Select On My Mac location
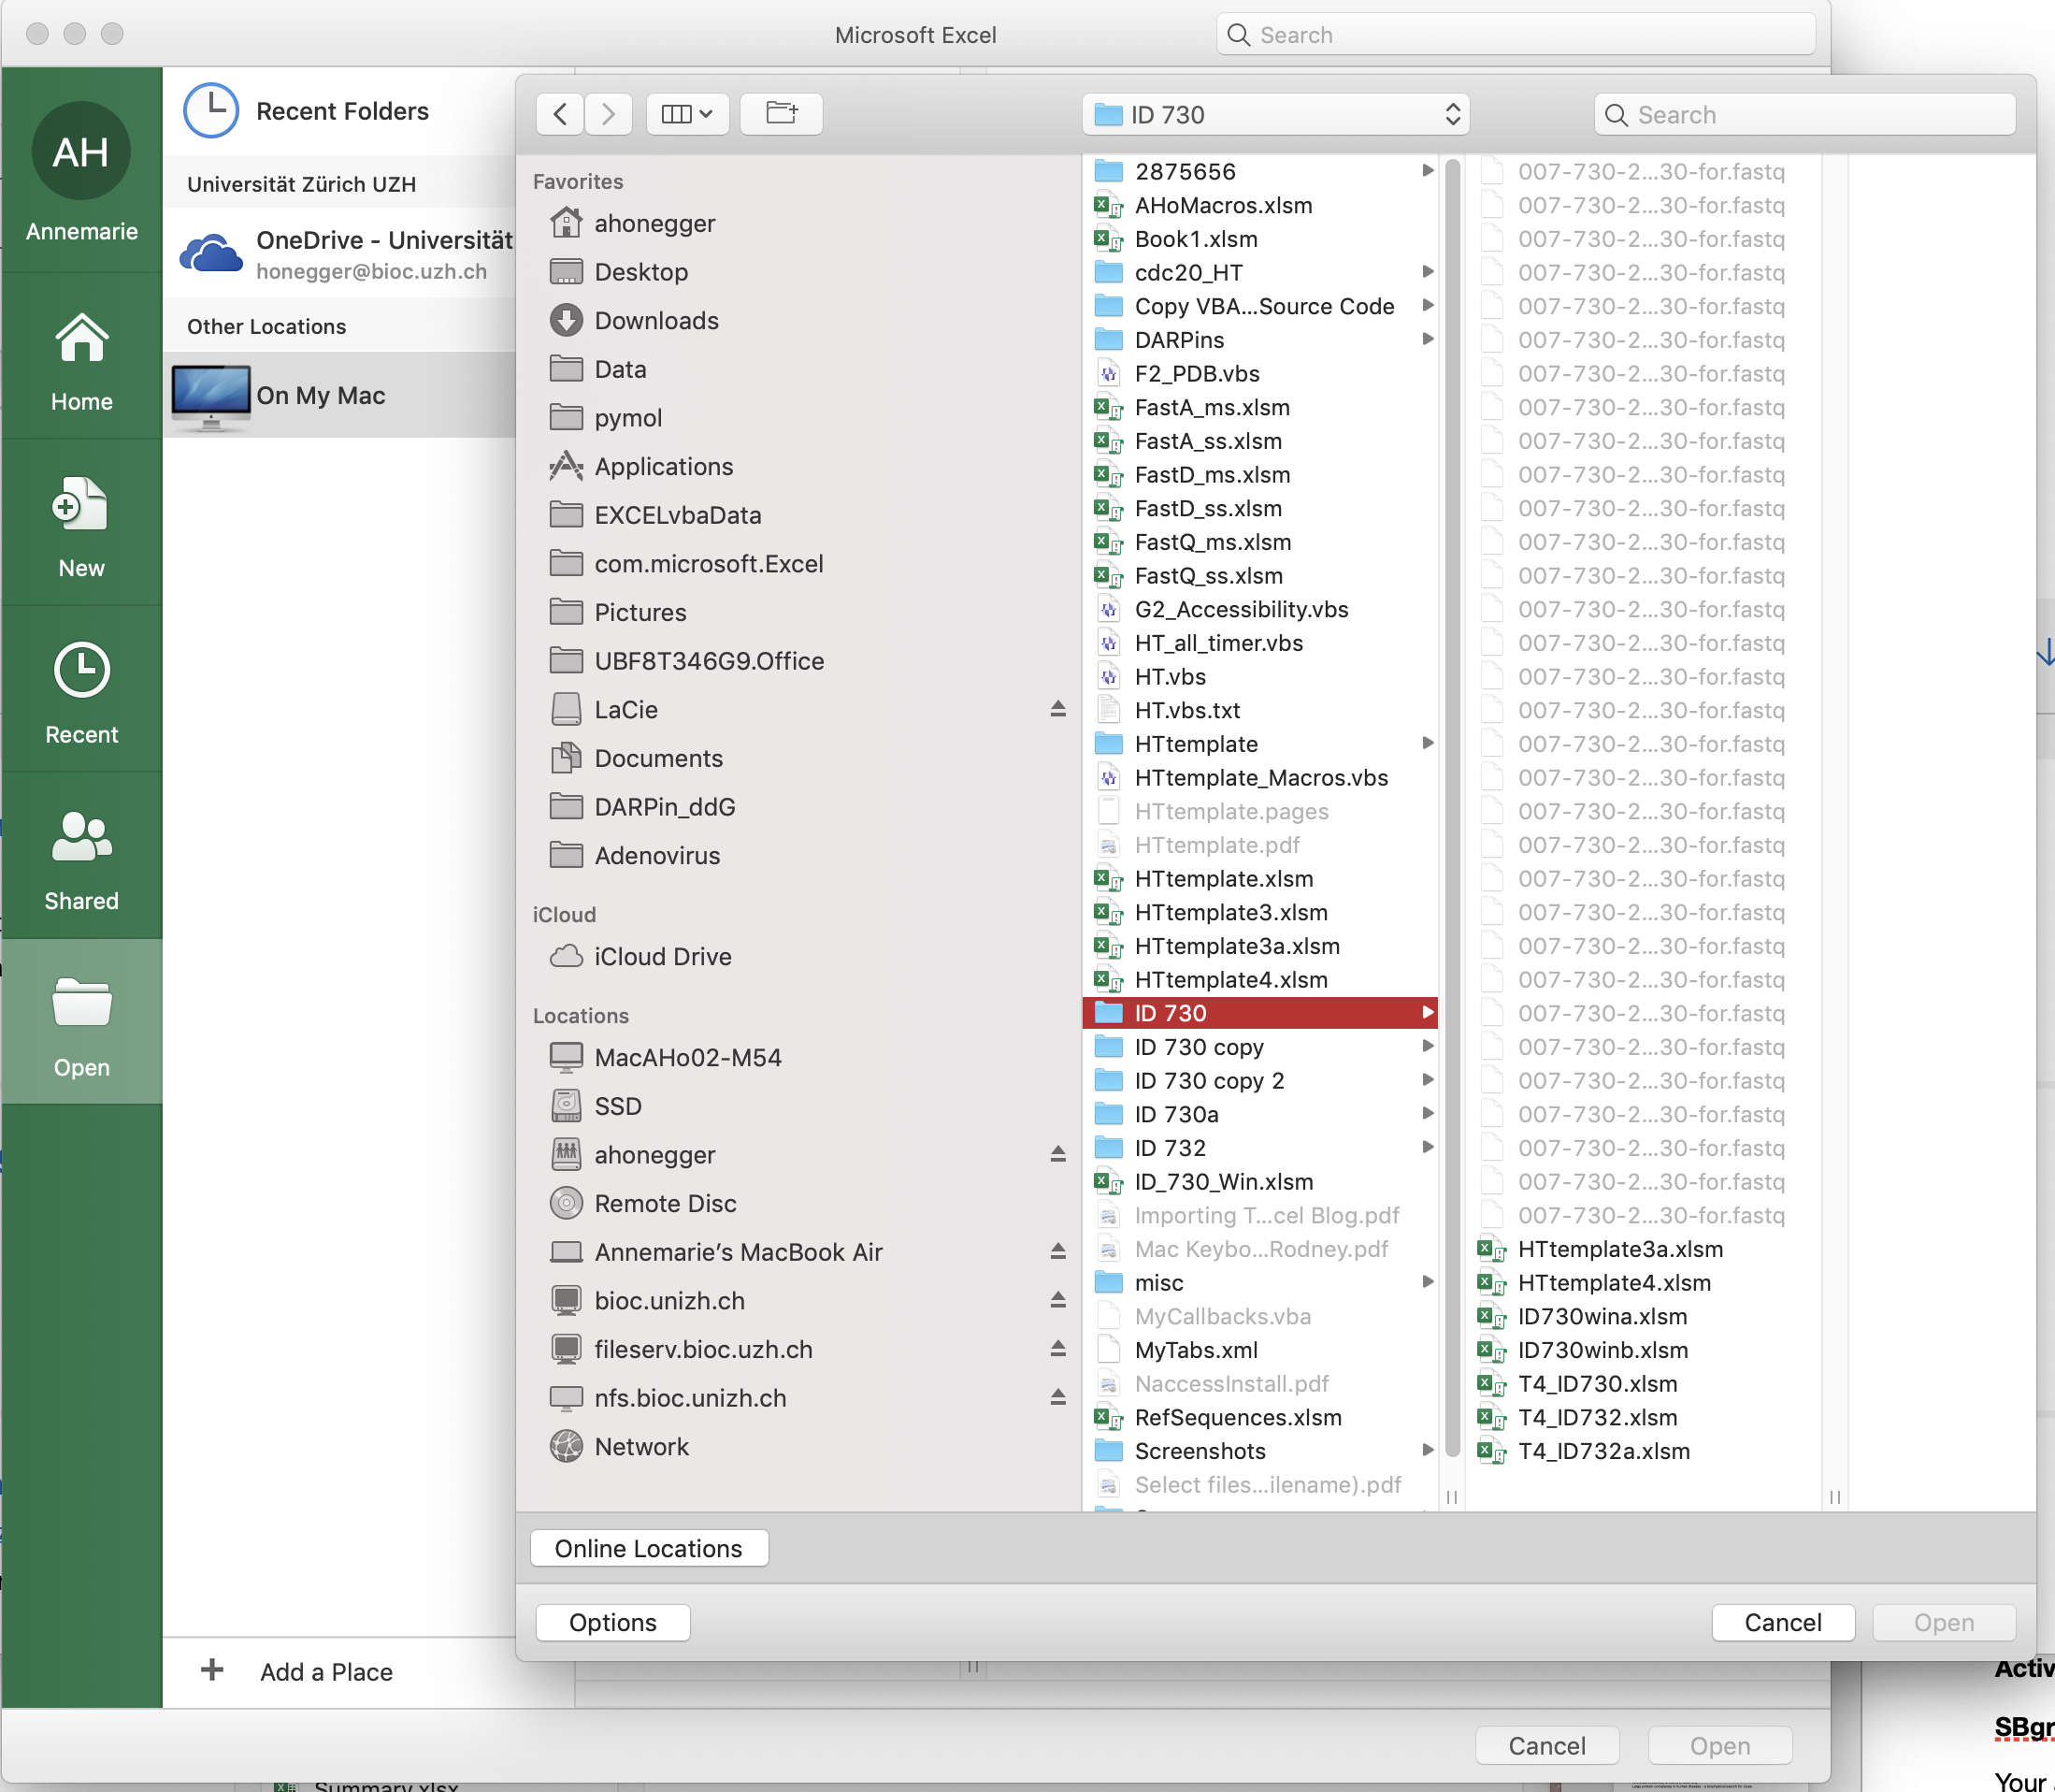The height and width of the screenshot is (1792, 2055). [320, 395]
